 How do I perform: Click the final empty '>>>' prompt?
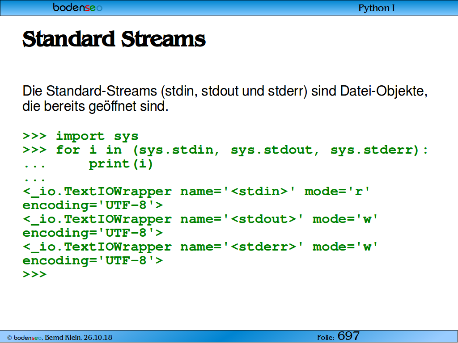pyautogui.click(x=35, y=275)
